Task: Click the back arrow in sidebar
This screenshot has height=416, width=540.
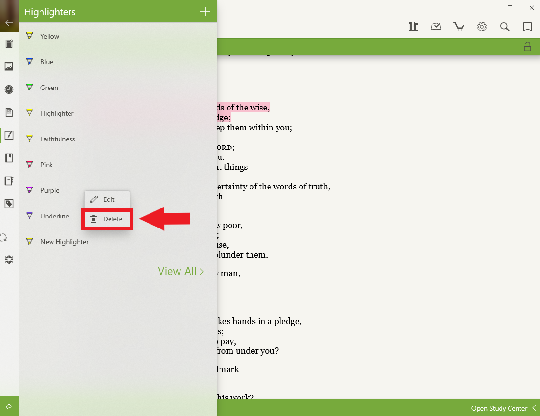Action: coord(9,22)
